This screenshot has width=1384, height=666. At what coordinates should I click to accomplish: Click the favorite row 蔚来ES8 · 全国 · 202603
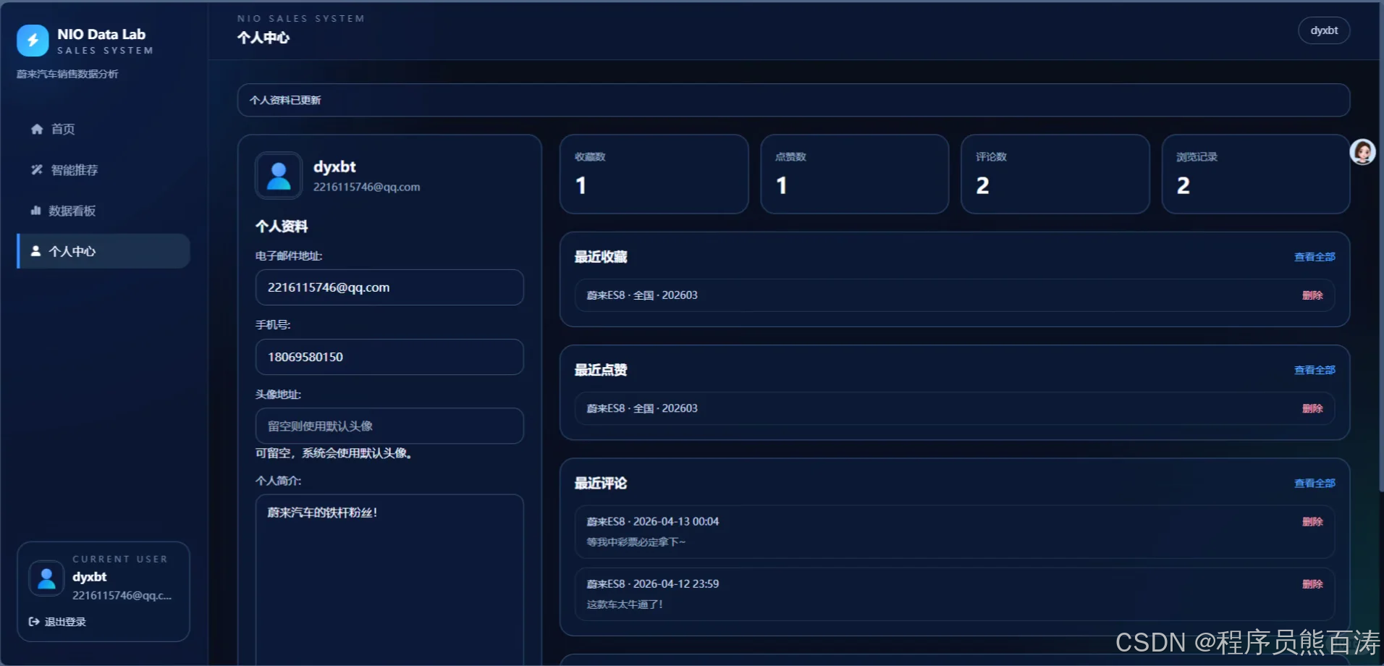pyautogui.click(x=955, y=295)
